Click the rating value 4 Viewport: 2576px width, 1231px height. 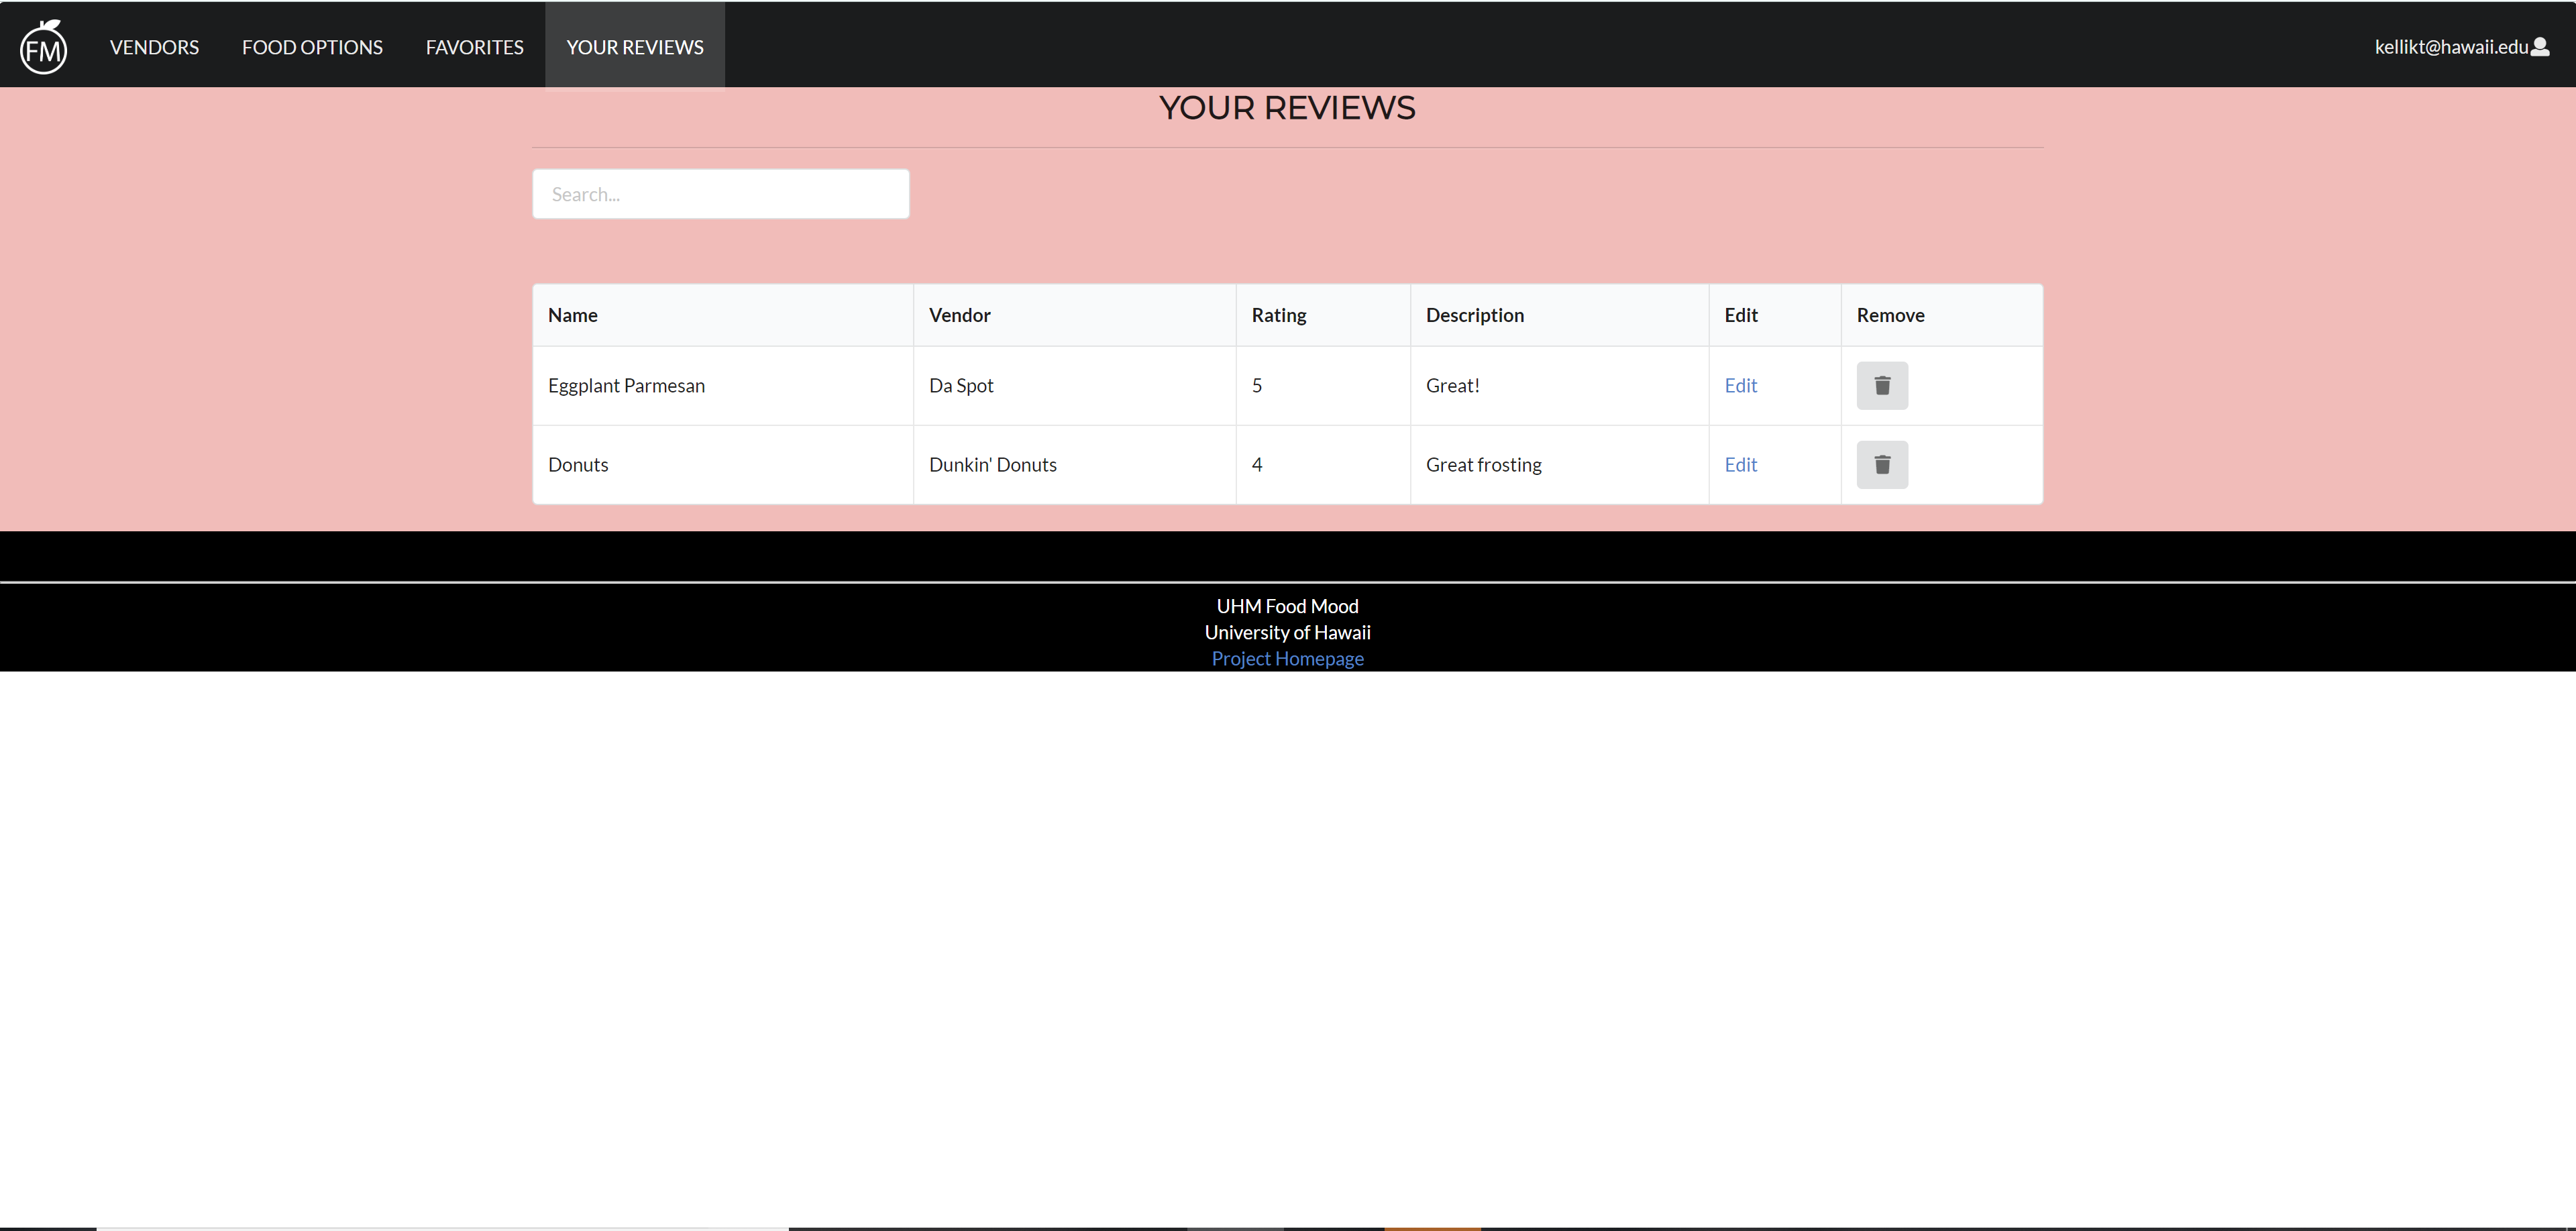[1257, 464]
